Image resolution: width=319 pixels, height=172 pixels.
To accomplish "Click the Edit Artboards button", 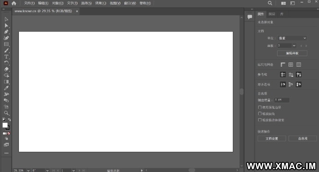I will click(292, 53).
